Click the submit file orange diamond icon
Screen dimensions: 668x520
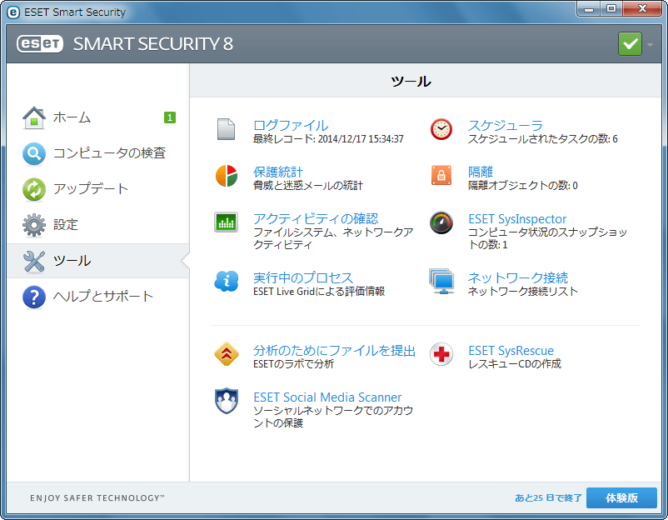227,354
